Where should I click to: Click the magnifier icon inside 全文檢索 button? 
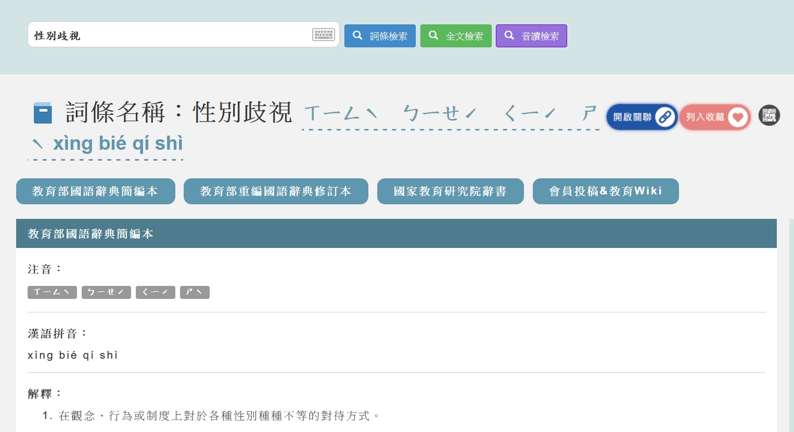point(433,35)
